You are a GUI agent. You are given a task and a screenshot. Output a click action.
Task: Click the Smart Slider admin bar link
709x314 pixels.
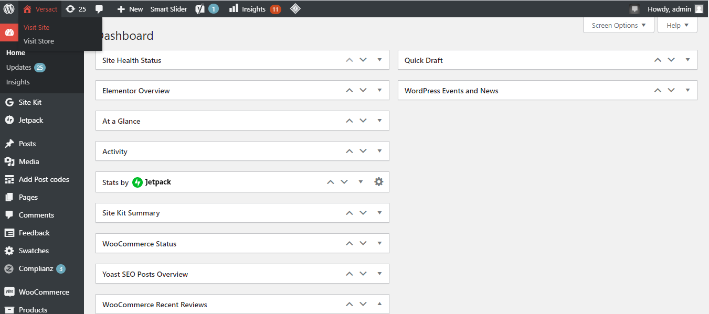pos(168,9)
